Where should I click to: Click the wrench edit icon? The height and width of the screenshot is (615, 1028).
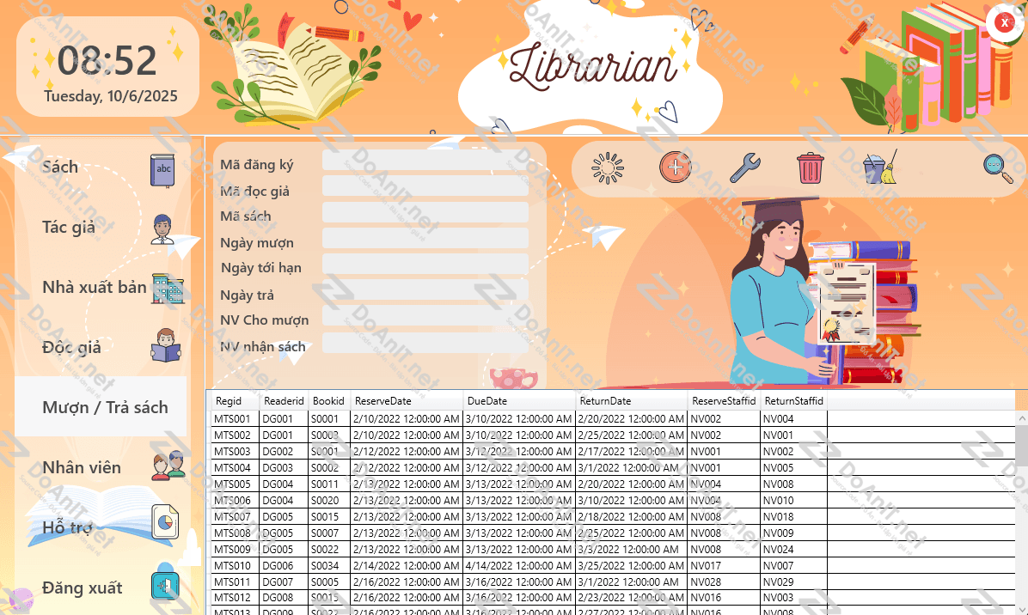(744, 167)
